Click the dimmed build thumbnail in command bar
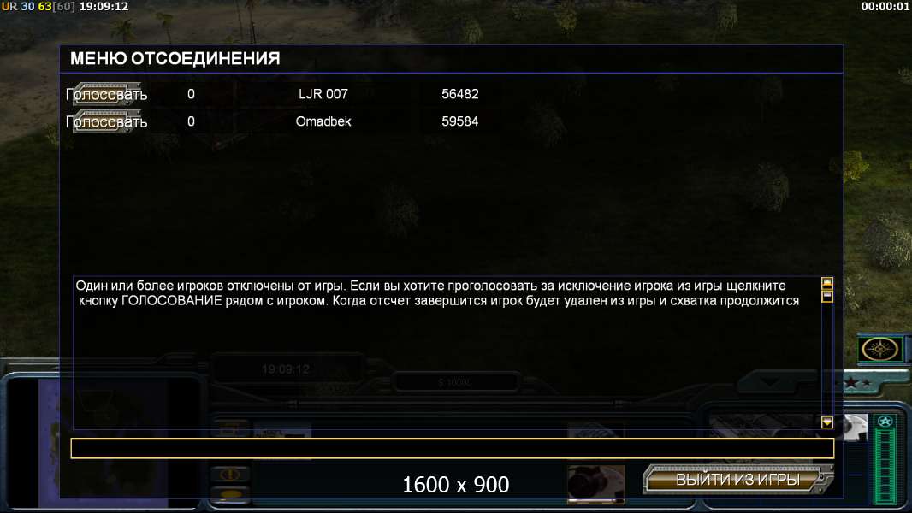912x513 pixels. coord(282,433)
